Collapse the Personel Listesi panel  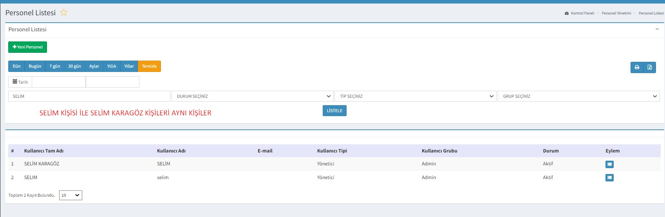coord(657,29)
